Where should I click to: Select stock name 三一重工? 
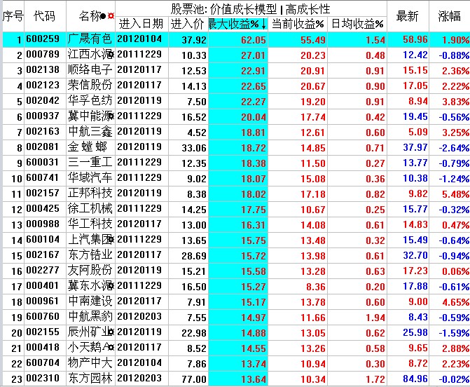pos(90,162)
